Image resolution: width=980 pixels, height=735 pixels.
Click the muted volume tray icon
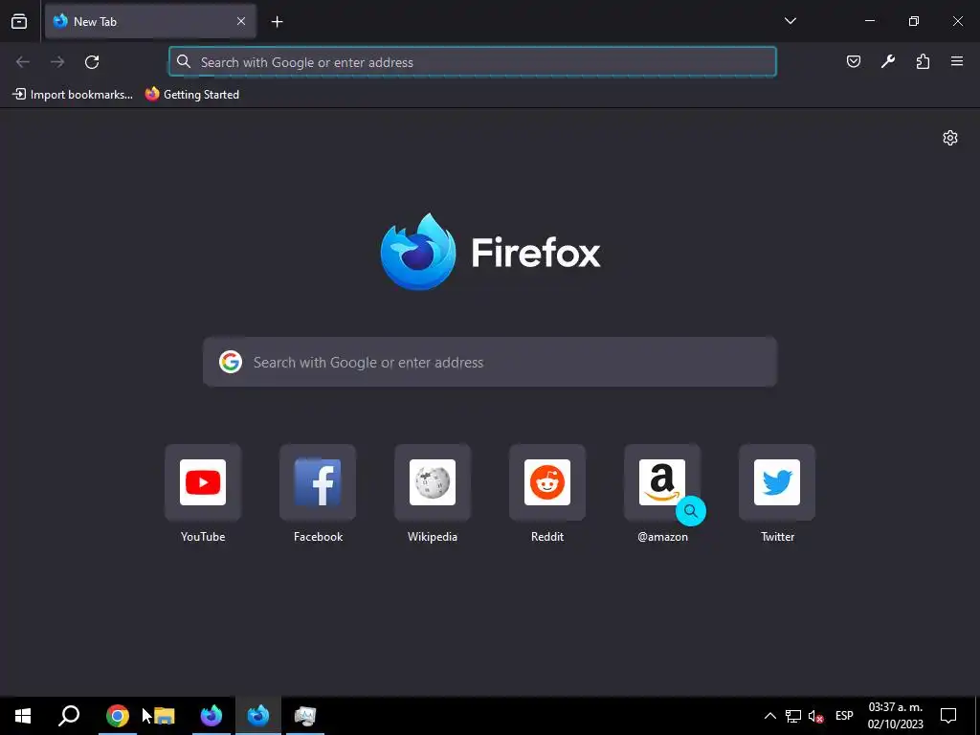815,716
